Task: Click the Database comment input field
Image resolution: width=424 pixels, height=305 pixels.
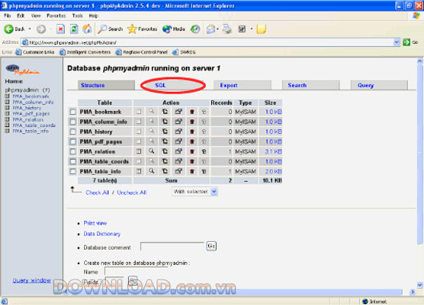Action: point(172,247)
